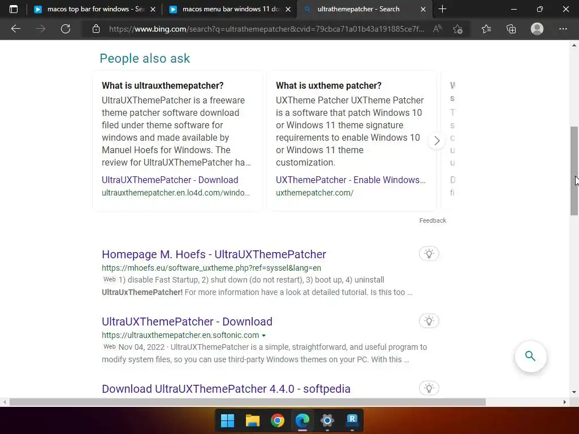Open the user profile avatar
The image size is (579, 434).
[537, 29]
